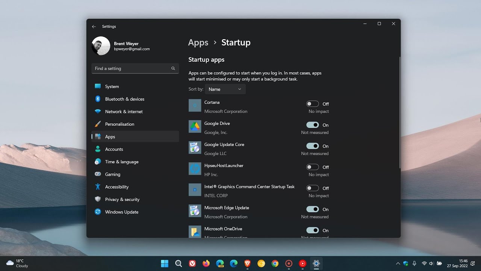481x271 pixels.
Task: Disable Google Drive startup toggle
Action: pos(313,125)
